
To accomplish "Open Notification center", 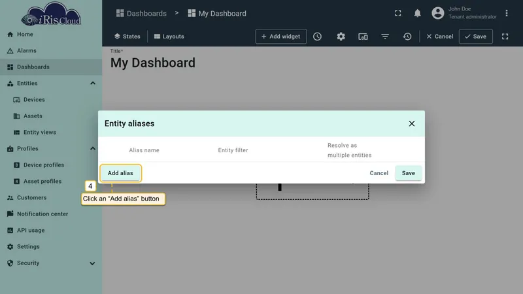I will click(x=51, y=214).
